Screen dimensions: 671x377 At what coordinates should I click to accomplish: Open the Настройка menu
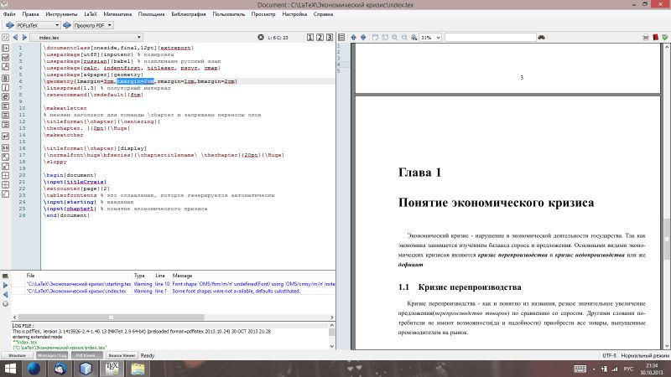(x=294, y=14)
